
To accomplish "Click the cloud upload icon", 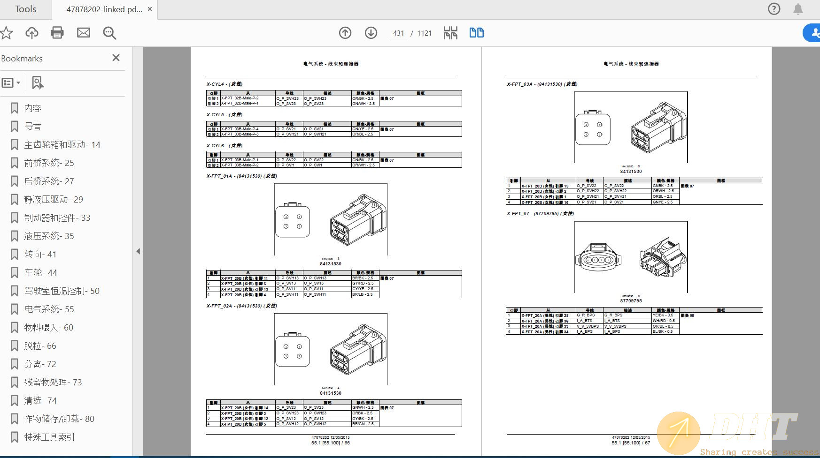I will (32, 33).
